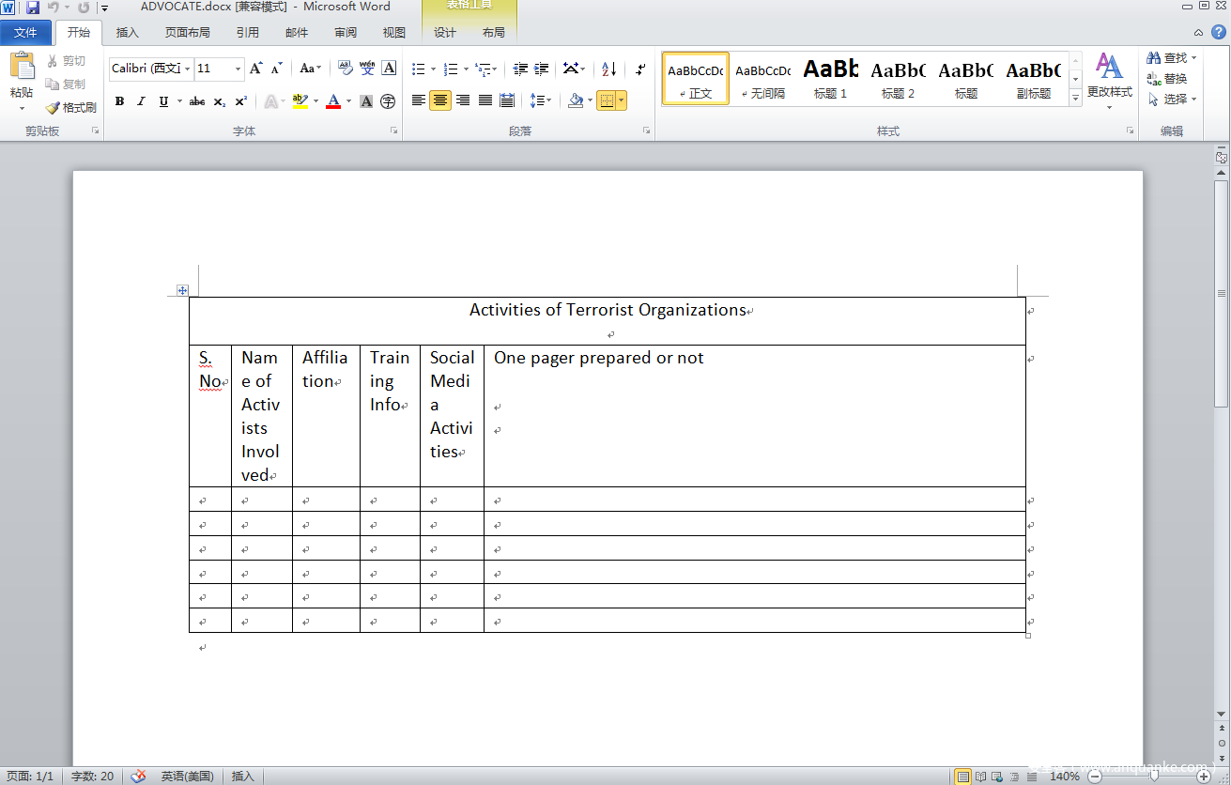
Task: Switch to the 插入 (Insert) tab
Action: (127, 33)
